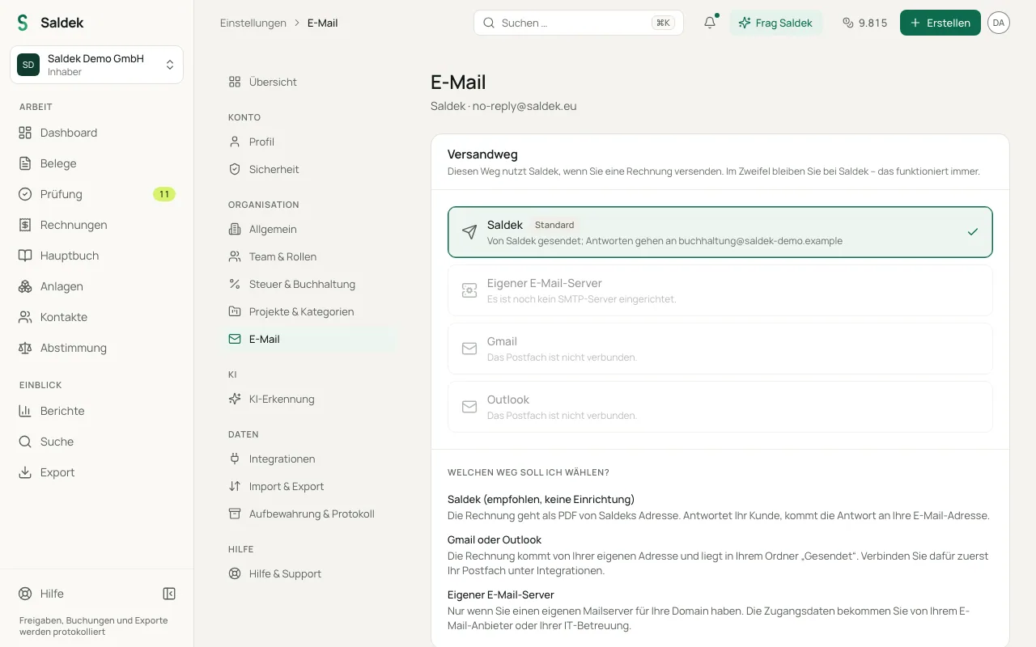Select the Outlook sending option
The height and width of the screenshot is (647, 1036).
click(x=720, y=407)
